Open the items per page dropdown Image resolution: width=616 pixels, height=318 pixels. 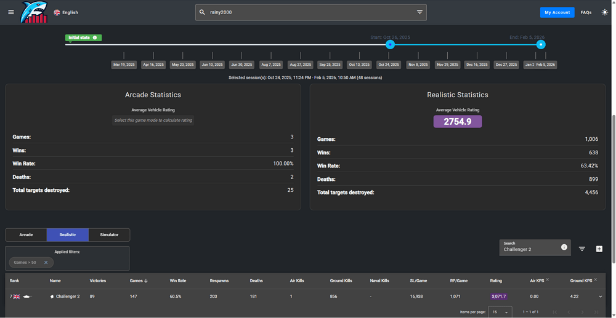pos(500,312)
